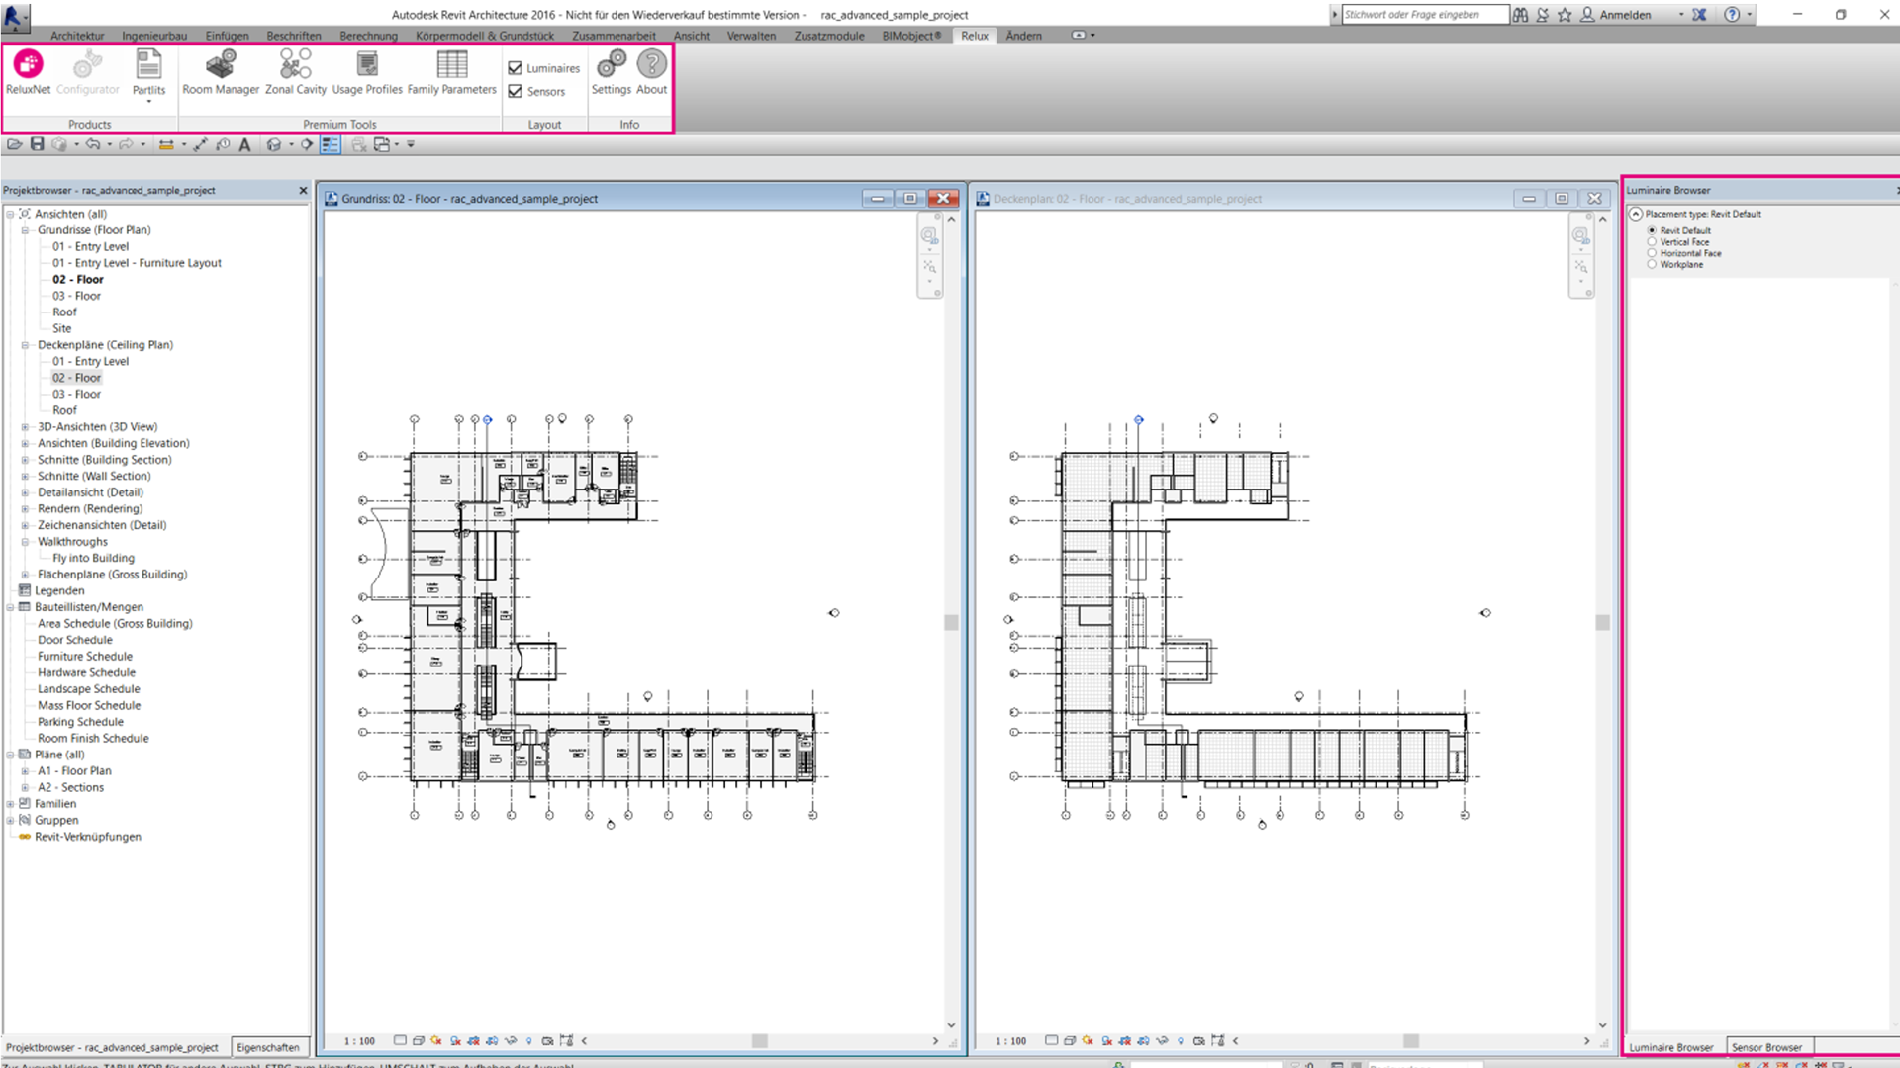
Task: Open the Partlits product tool
Action: coord(148,71)
